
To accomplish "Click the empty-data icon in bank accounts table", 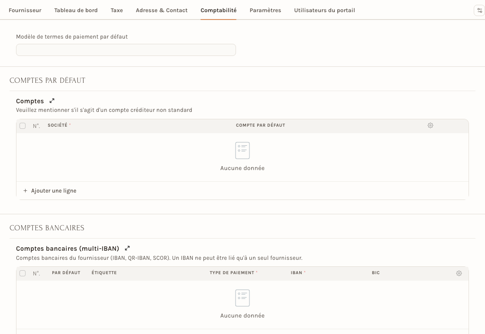I will pyautogui.click(x=242, y=298).
